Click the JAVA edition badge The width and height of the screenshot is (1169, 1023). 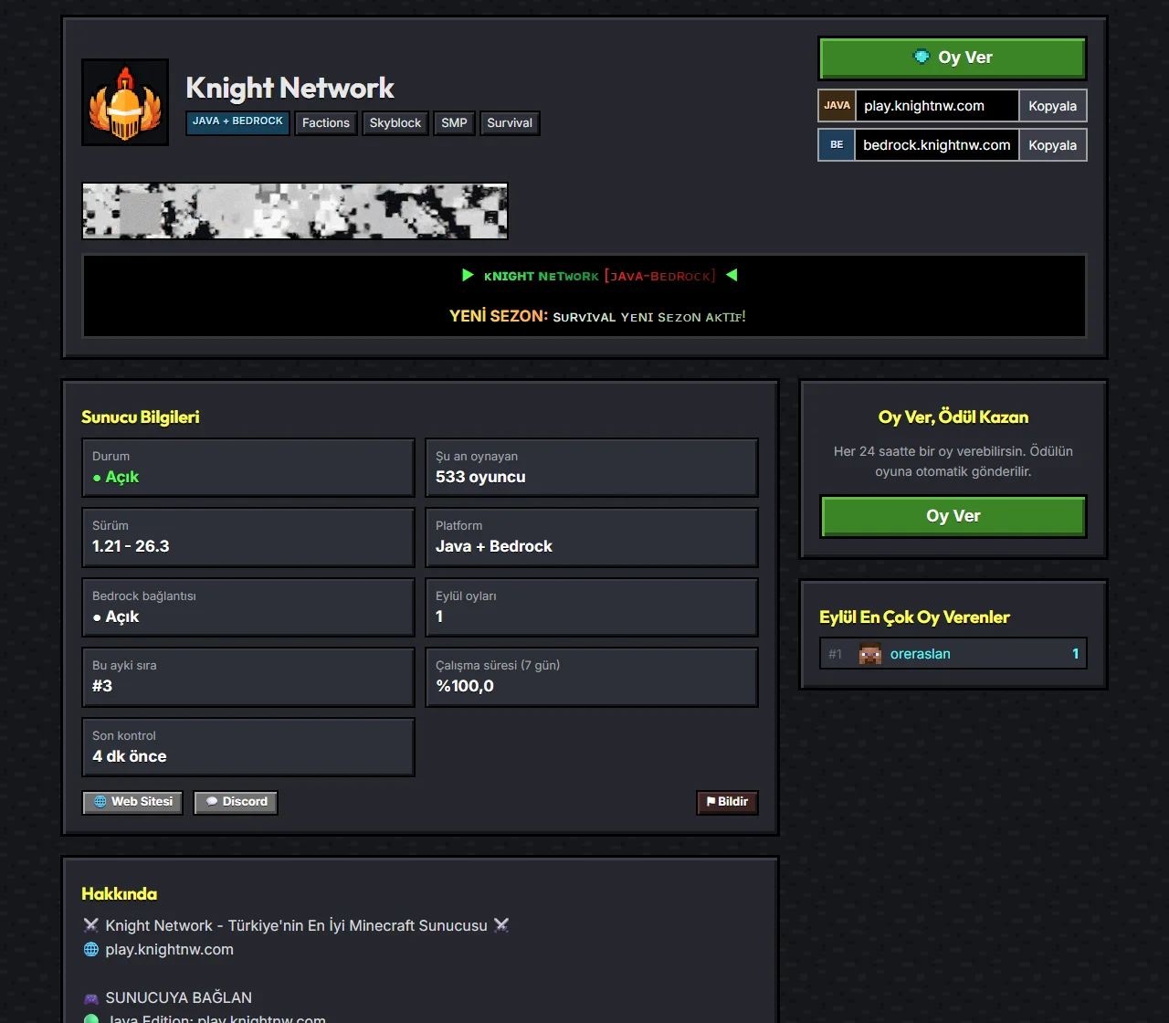click(837, 106)
